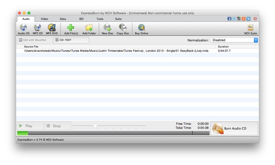Launch the Copy Disc tool
The image size is (275, 165).
[123, 29]
